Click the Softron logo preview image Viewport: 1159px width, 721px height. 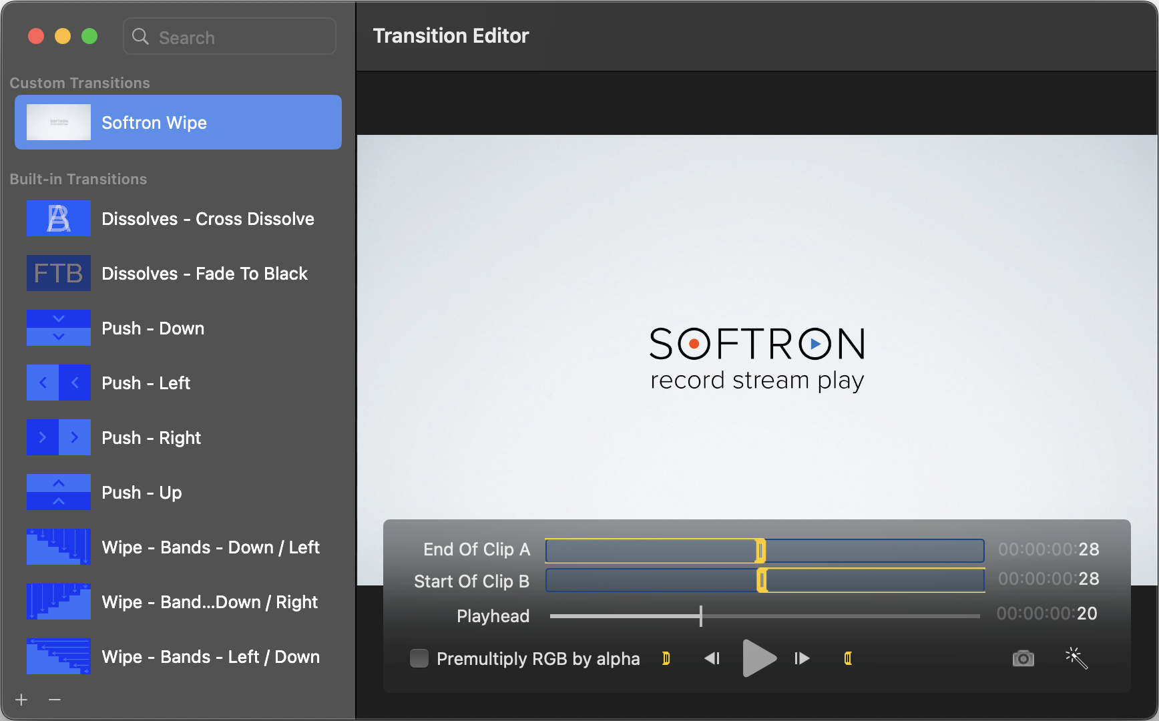pyautogui.click(x=757, y=360)
